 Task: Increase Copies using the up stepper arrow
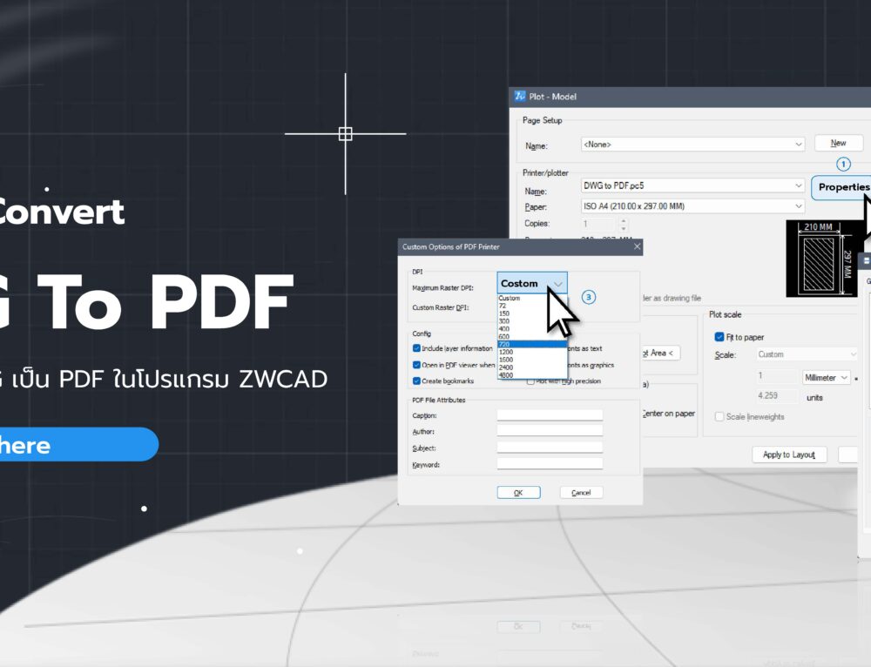point(624,220)
